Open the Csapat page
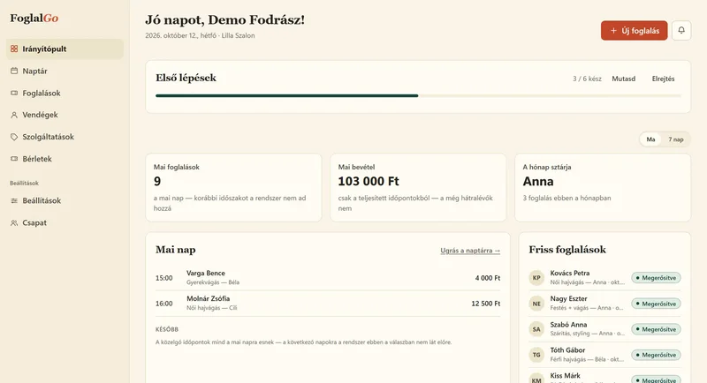707x383 pixels. coord(65,222)
